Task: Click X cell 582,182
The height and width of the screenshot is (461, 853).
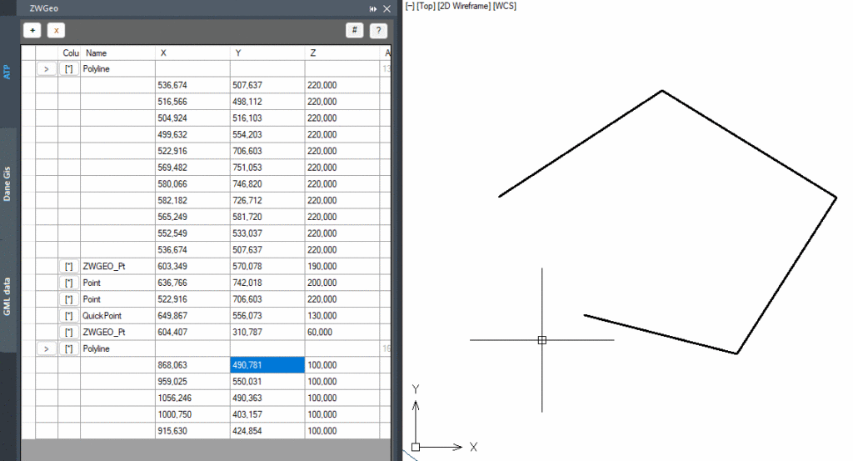Action: [x=192, y=200]
